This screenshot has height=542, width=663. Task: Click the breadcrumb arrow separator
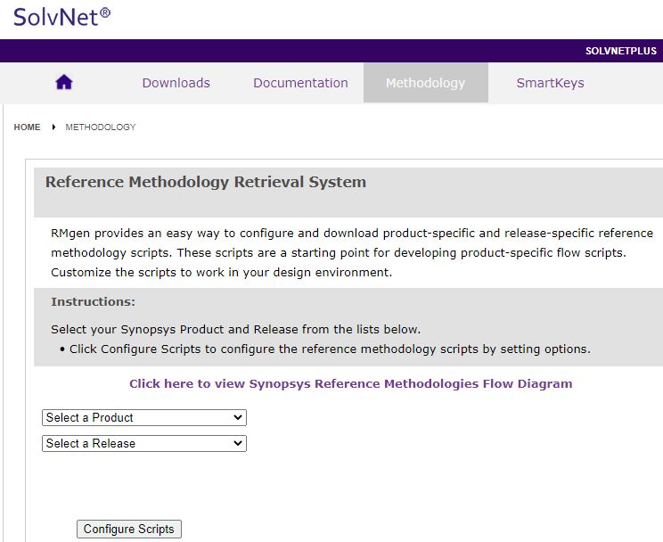(53, 127)
